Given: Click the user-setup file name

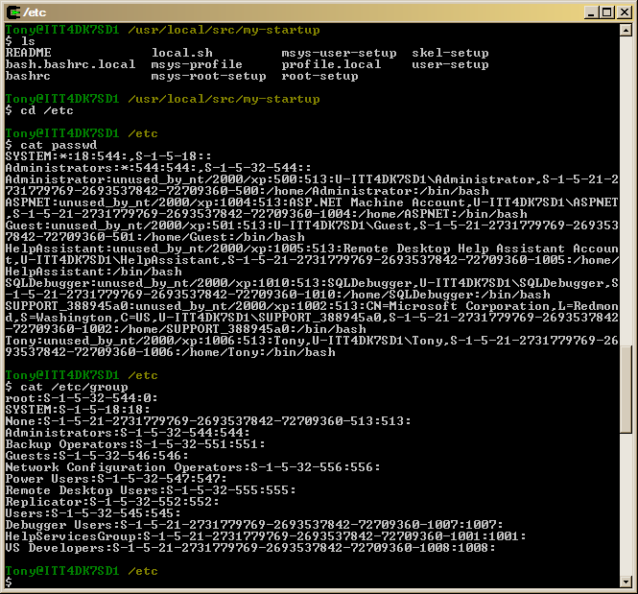Looking at the screenshot, I should click(450, 64).
